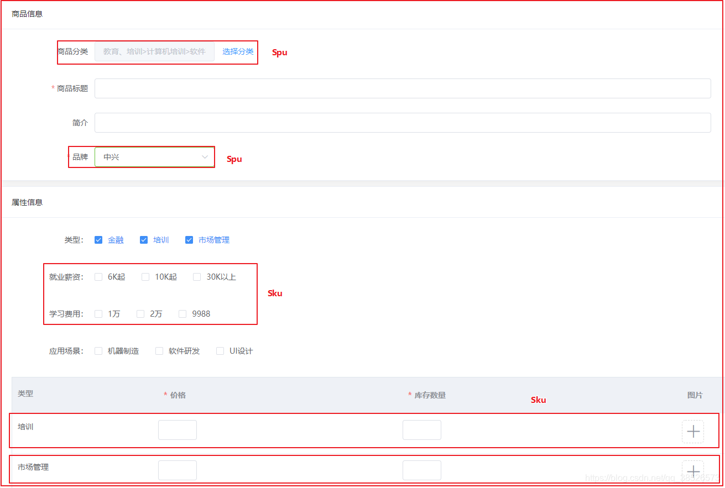Click the 就业薪资 attribute label
Image resolution: width=725 pixels, height=488 pixels.
point(66,277)
